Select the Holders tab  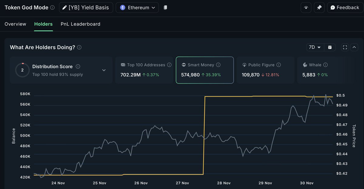tap(43, 24)
